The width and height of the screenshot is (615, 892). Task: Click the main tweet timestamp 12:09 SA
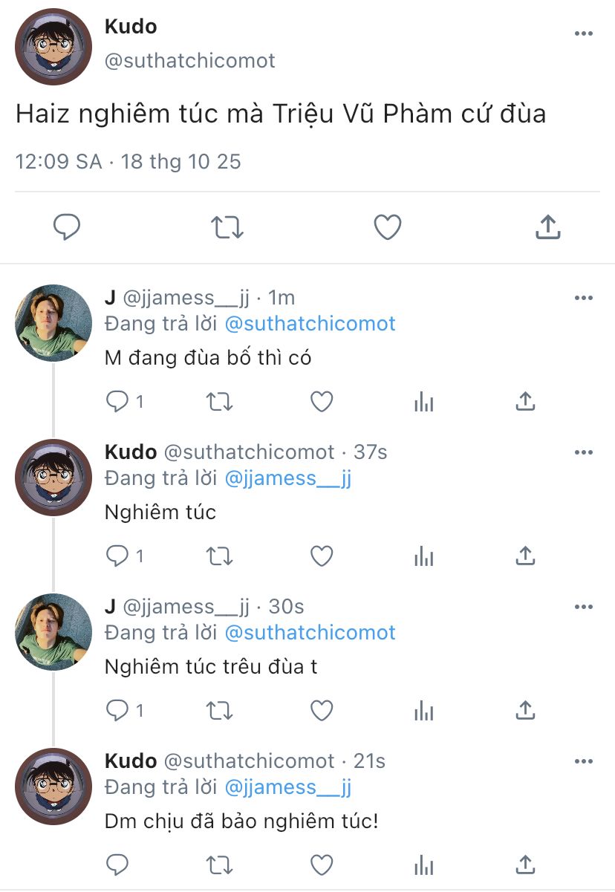[59, 161]
